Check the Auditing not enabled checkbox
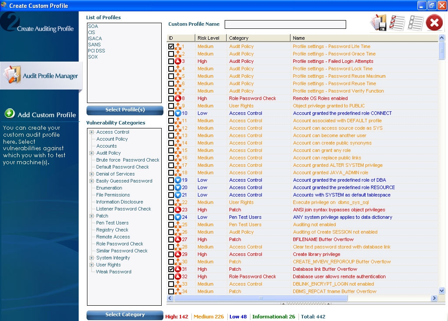 pos(171,224)
